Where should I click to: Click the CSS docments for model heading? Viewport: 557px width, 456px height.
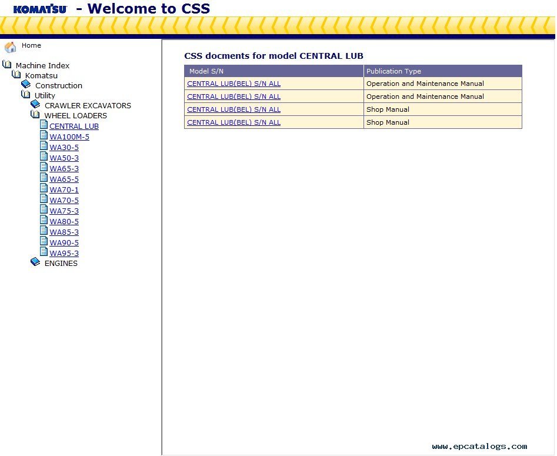tap(274, 56)
